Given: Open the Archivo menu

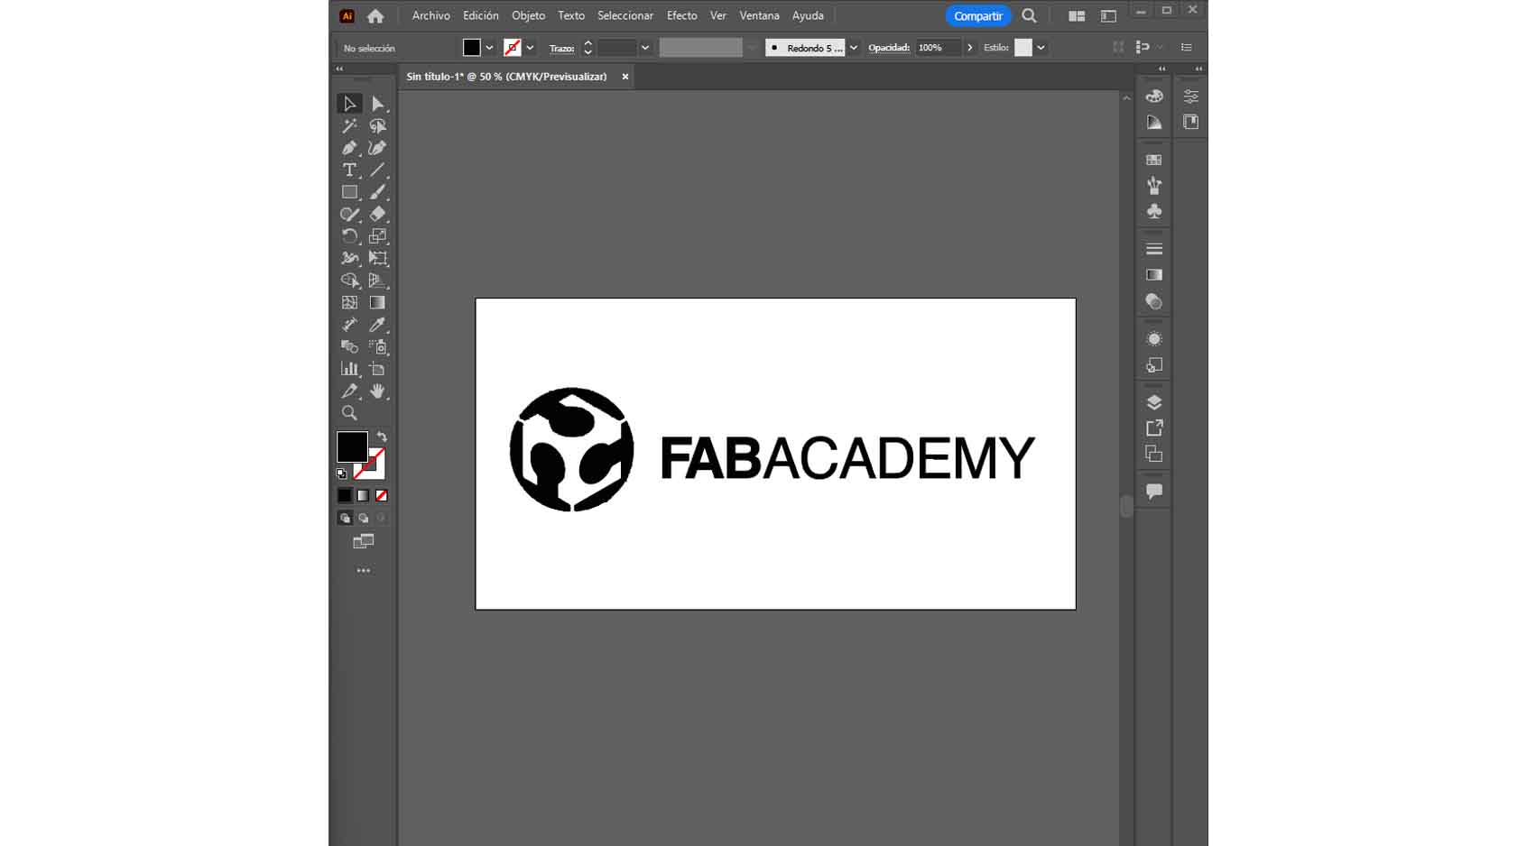Looking at the screenshot, I should coord(430,15).
